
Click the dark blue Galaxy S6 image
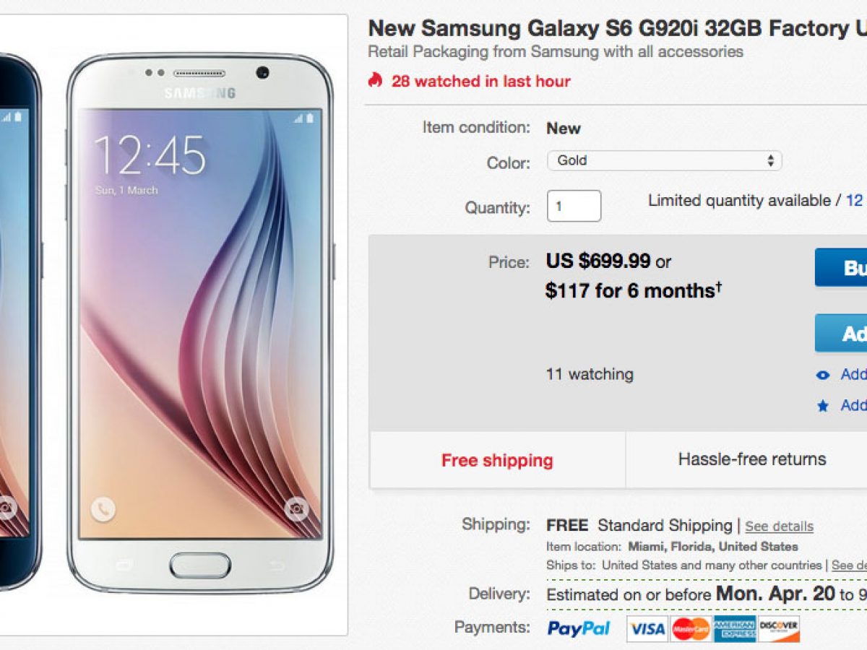pos(20,324)
